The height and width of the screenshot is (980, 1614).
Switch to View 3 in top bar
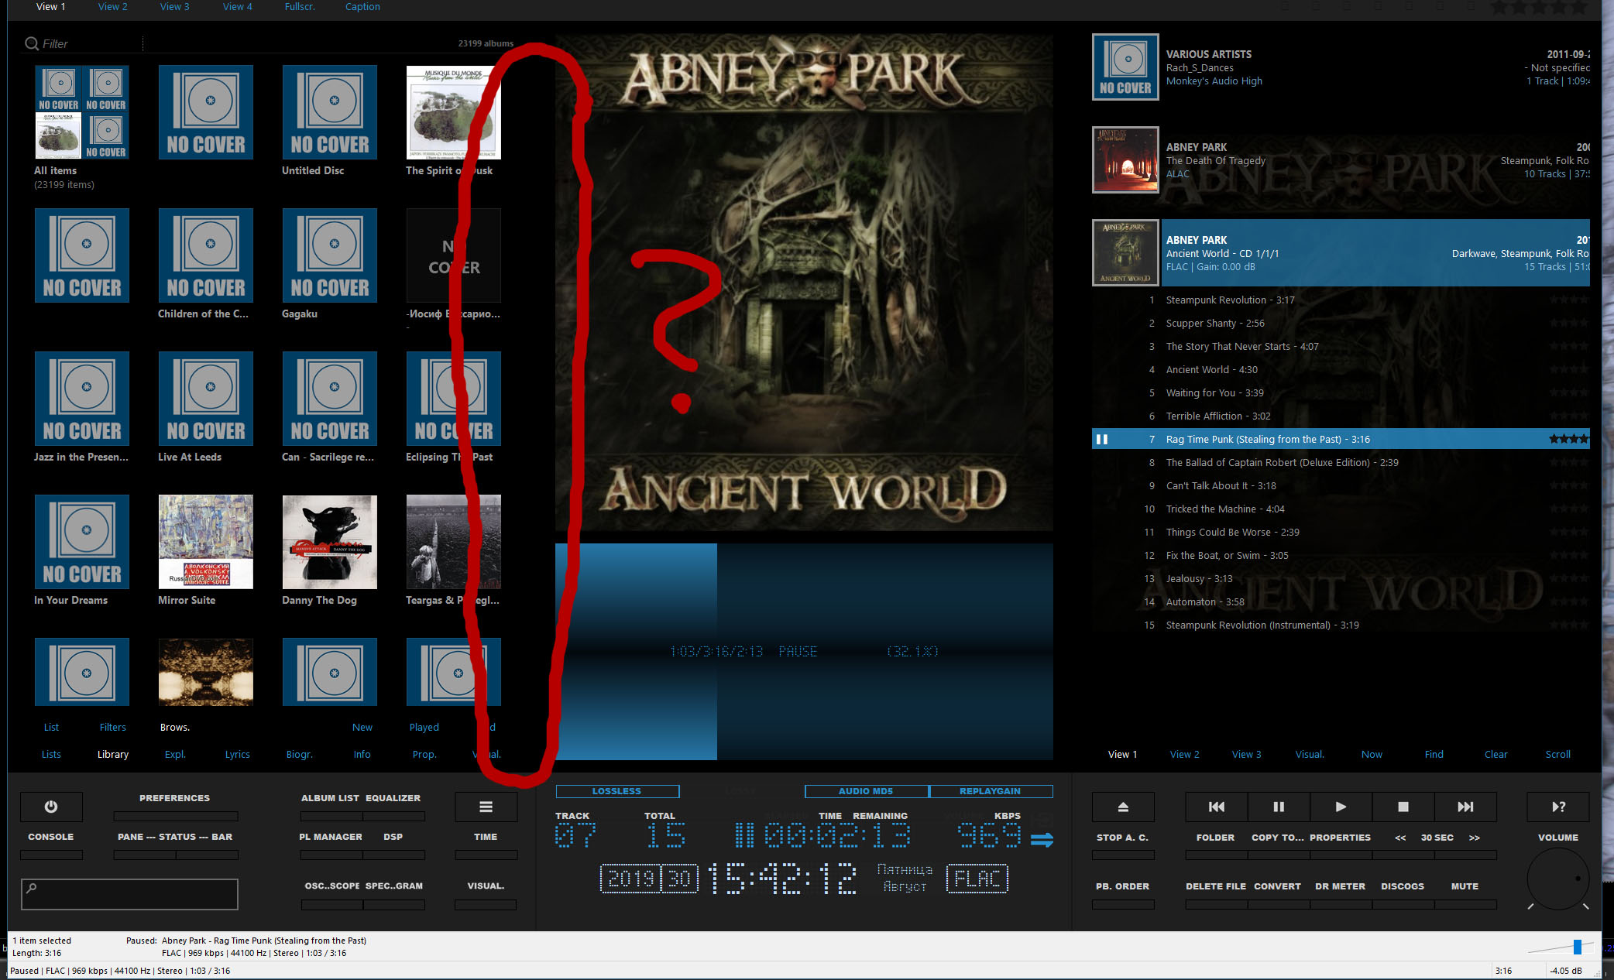tap(175, 7)
